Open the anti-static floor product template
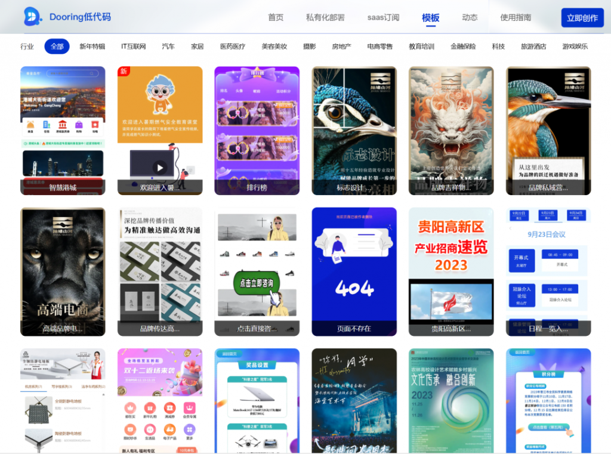Image resolution: width=611 pixels, height=454 pixels. click(63, 401)
